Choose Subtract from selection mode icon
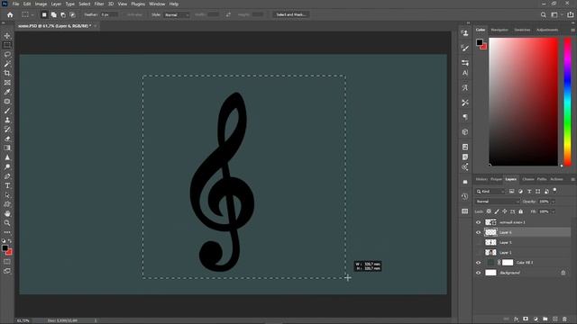This screenshot has width=577, height=324. click(x=63, y=14)
